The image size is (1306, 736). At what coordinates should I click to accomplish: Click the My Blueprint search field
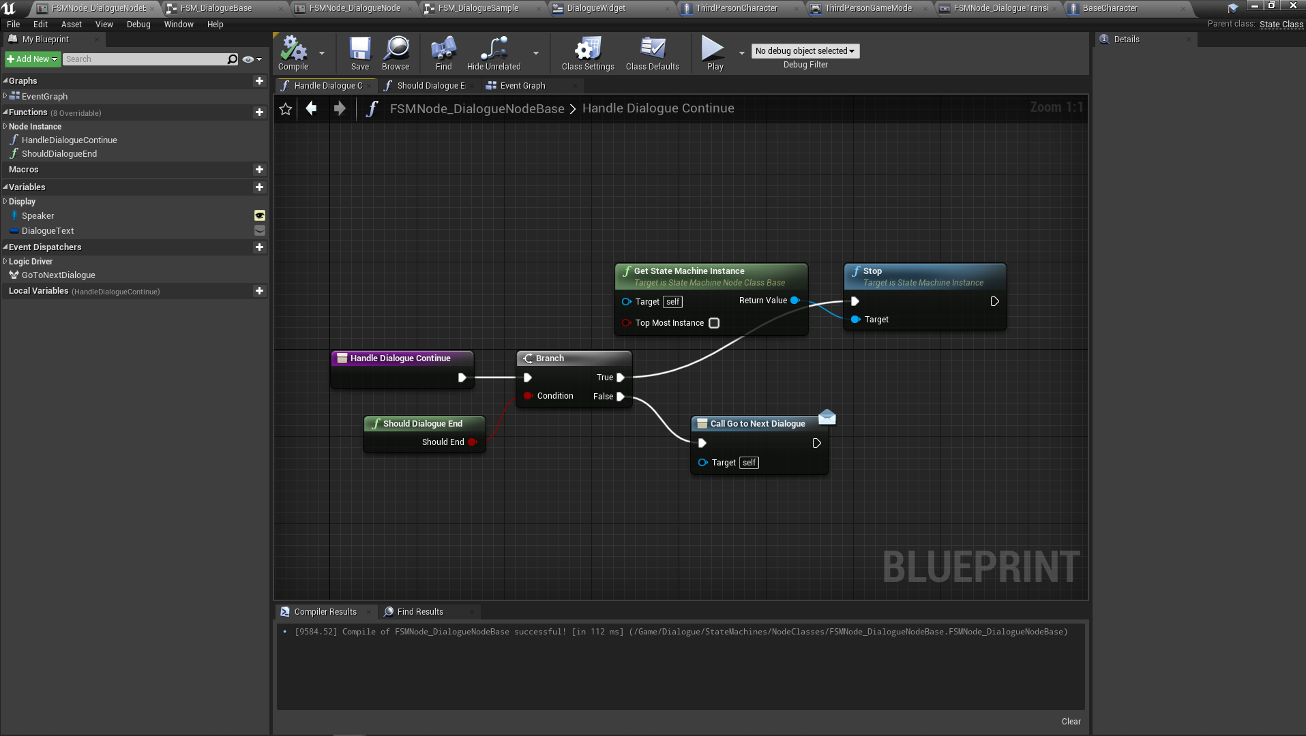[145, 59]
